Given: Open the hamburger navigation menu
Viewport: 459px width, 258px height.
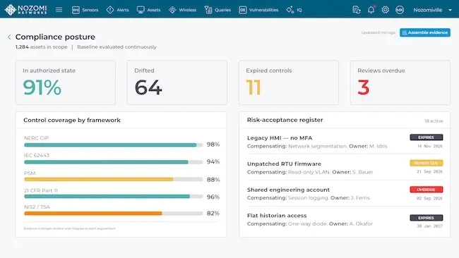Looking at the screenshot, I should click(x=59, y=10).
